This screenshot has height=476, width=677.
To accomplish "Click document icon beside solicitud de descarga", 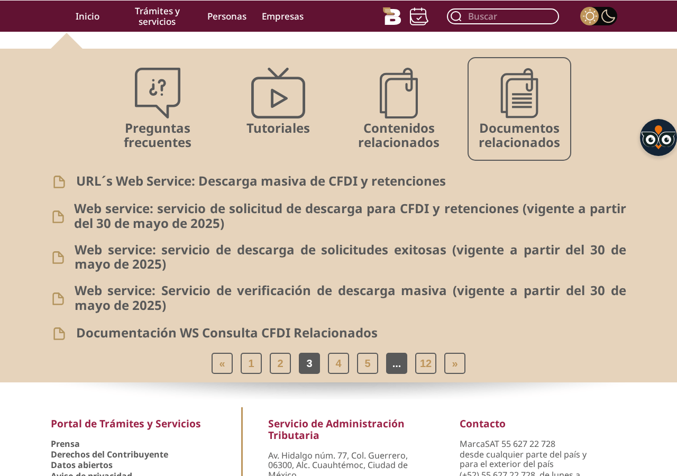I will (x=58, y=217).
